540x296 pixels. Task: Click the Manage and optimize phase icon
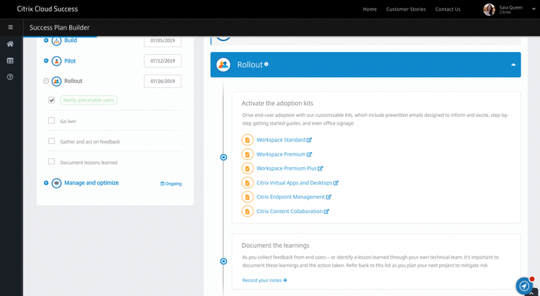pos(56,183)
